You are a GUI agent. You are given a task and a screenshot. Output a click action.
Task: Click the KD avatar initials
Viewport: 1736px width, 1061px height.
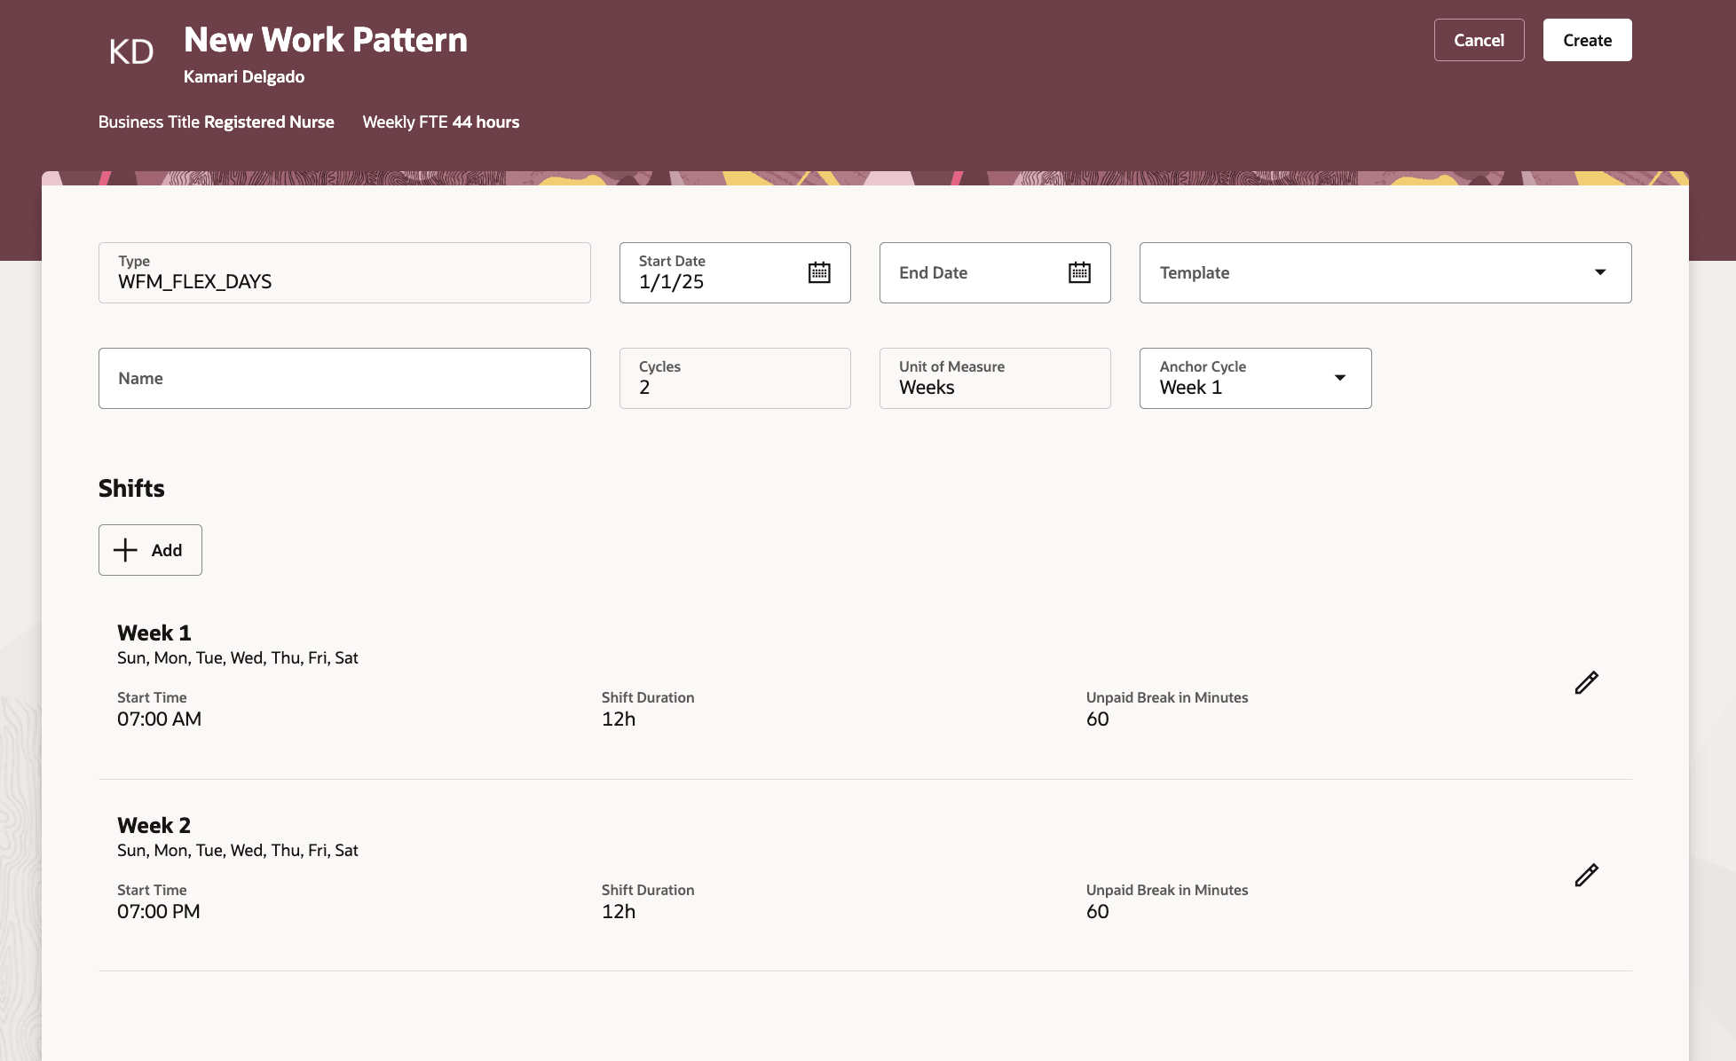pyautogui.click(x=131, y=51)
